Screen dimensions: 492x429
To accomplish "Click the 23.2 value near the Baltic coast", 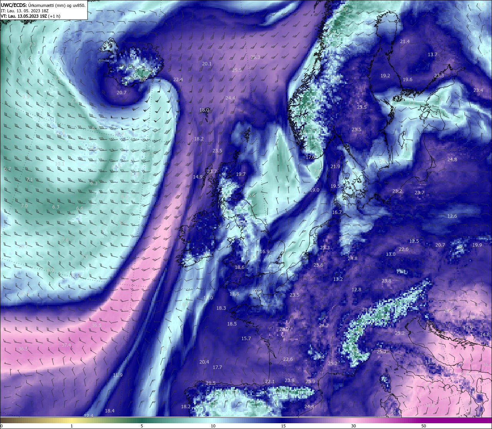I will click(x=397, y=191).
